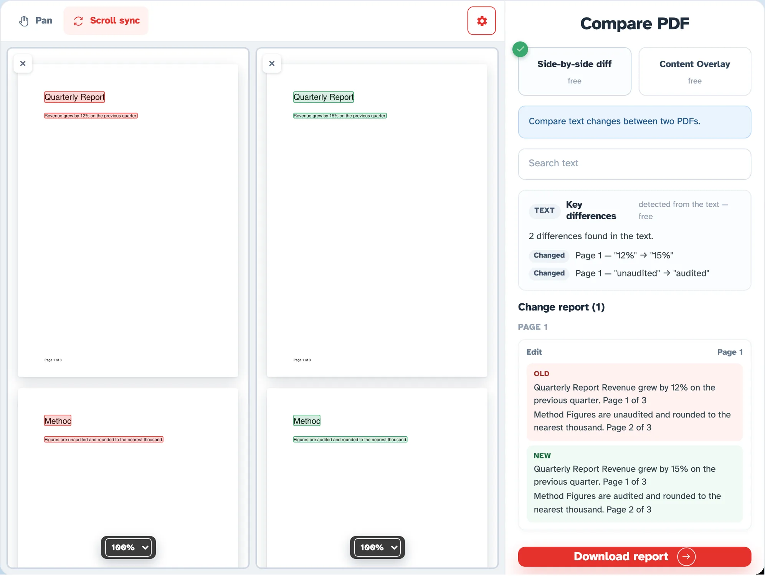Select the unaudited to audited change entry
This screenshot has height=576, width=765.
tap(619, 273)
